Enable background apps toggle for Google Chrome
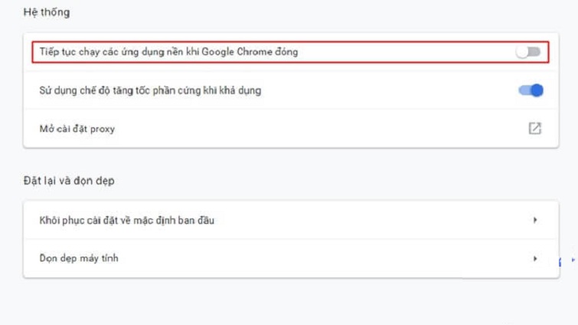The width and height of the screenshot is (578, 325). pos(528,52)
